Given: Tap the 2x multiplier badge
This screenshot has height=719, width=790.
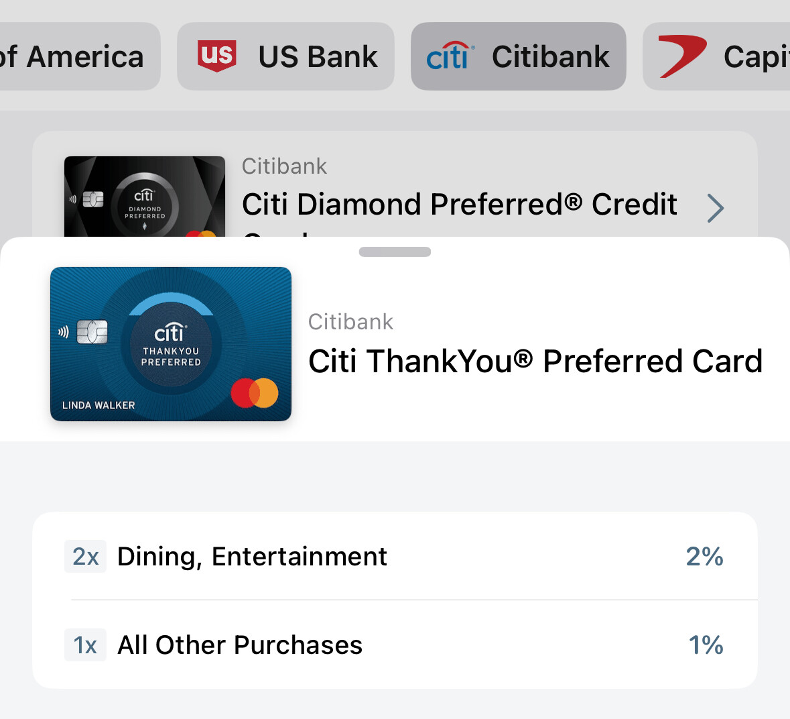Looking at the screenshot, I should (85, 557).
